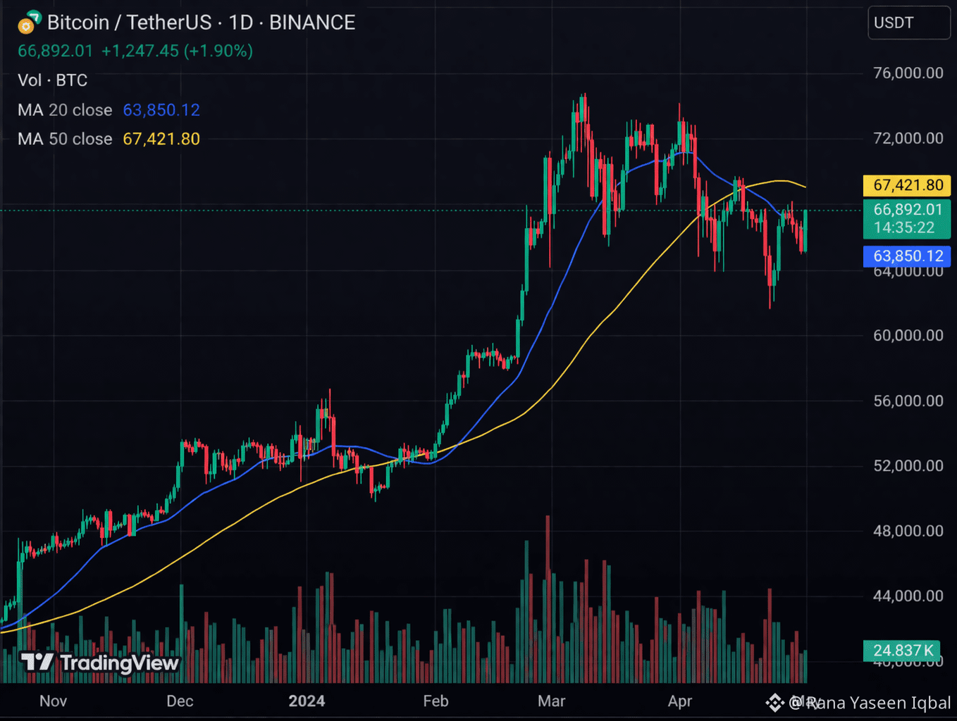Click the Bitcoin coin logo beside the symbol title
The height and width of the screenshot is (721, 957).
click(29, 23)
